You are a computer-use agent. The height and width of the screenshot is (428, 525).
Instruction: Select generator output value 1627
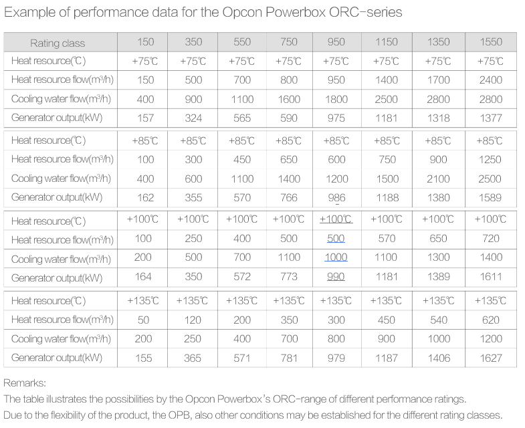tap(491, 358)
